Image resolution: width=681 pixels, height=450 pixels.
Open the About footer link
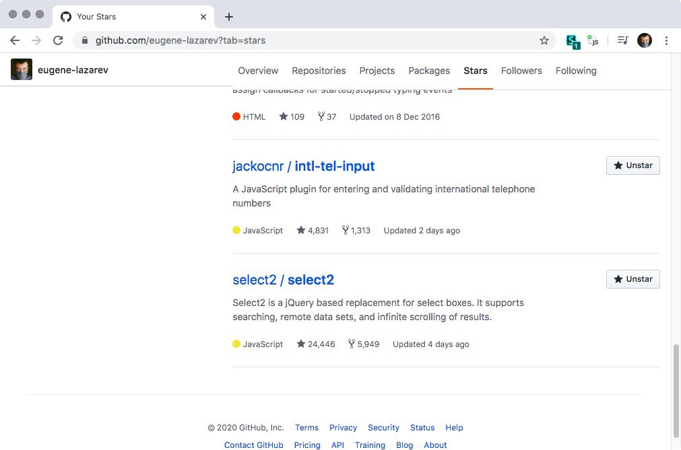pyautogui.click(x=435, y=445)
